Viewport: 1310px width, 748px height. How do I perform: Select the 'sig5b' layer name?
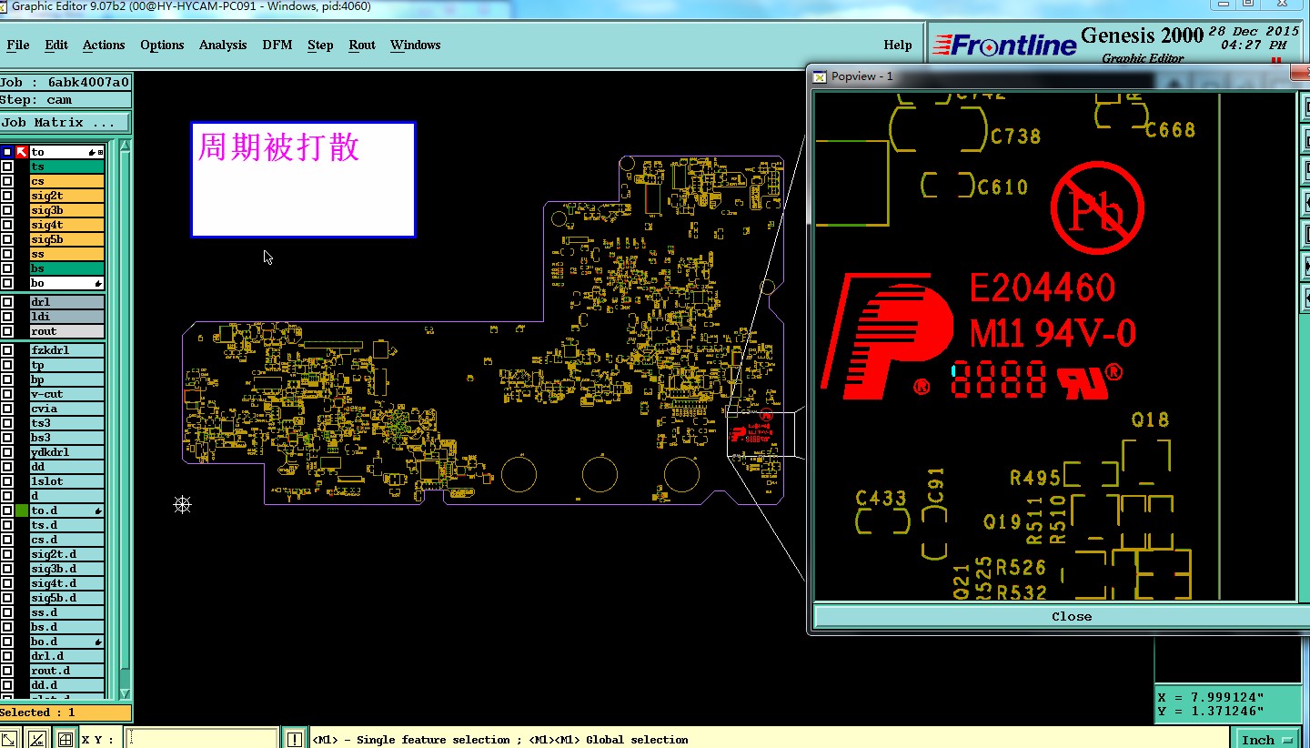click(x=66, y=239)
